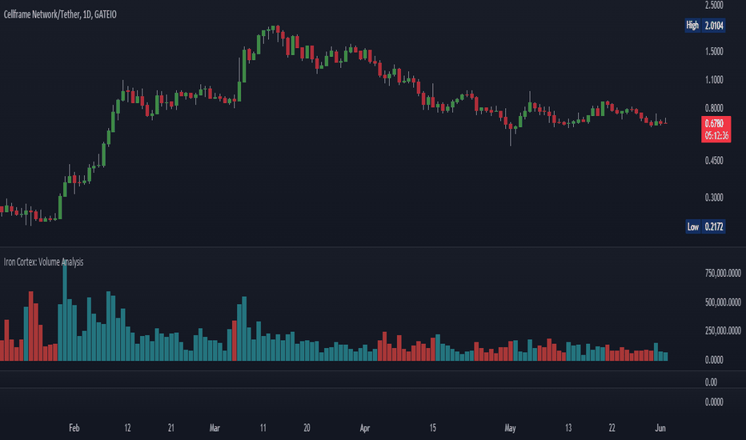
Task: Click the Apr date on time axis
Action: click(x=365, y=428)
